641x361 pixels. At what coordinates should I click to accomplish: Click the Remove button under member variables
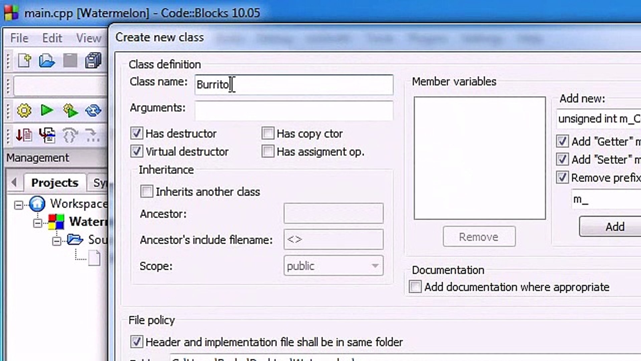(x=479, y=237)
